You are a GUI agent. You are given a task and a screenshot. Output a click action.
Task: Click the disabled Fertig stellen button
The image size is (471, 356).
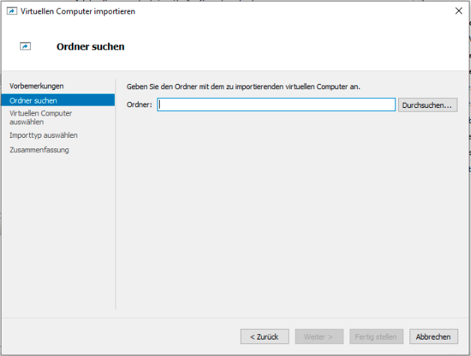point(376,337)
